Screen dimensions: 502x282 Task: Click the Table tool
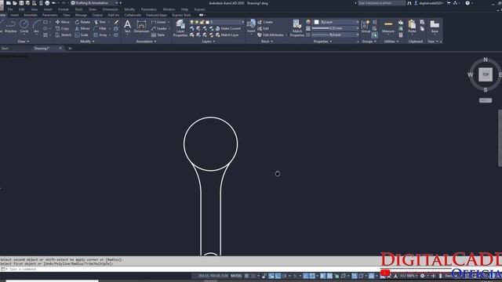(158, 34)
